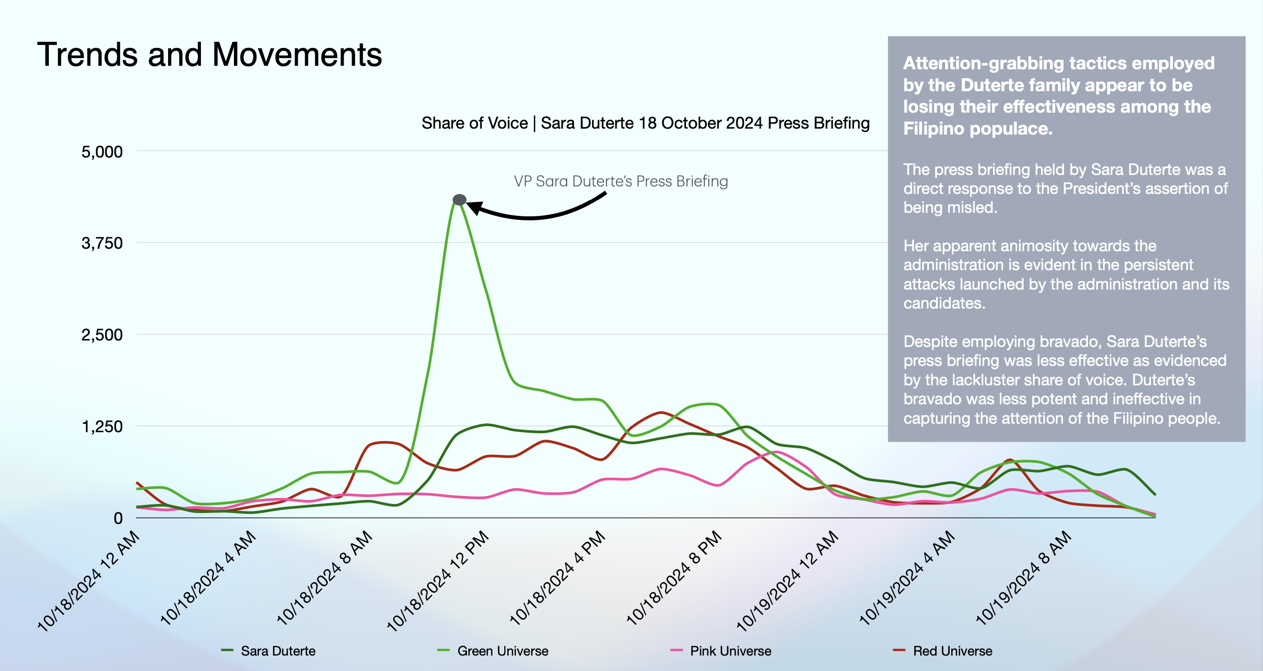The image size is (1263, 671).
Task: Select the 'Trends and Movements' slide title
Action: pos(210,54)
